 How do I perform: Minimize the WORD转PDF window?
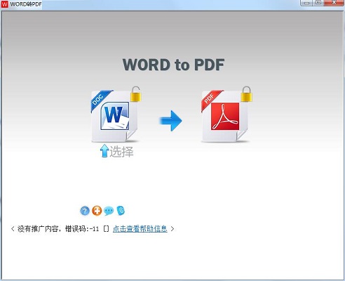307,3
